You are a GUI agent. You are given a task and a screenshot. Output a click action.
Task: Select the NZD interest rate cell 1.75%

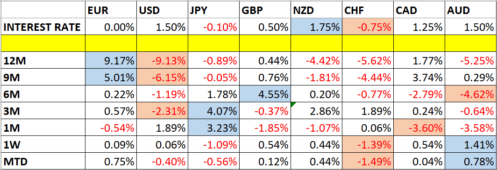pos(316,27)
